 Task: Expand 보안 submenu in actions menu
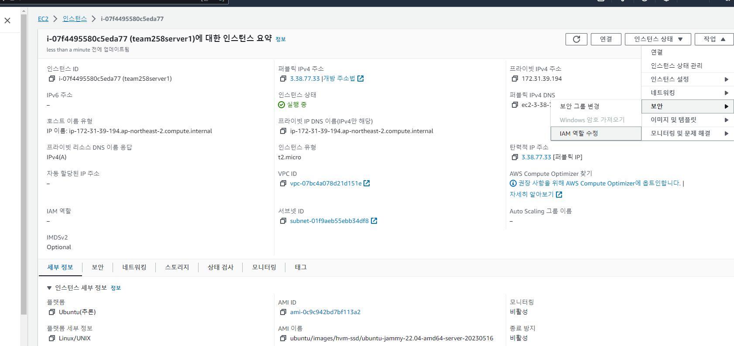tap(688, 106)
